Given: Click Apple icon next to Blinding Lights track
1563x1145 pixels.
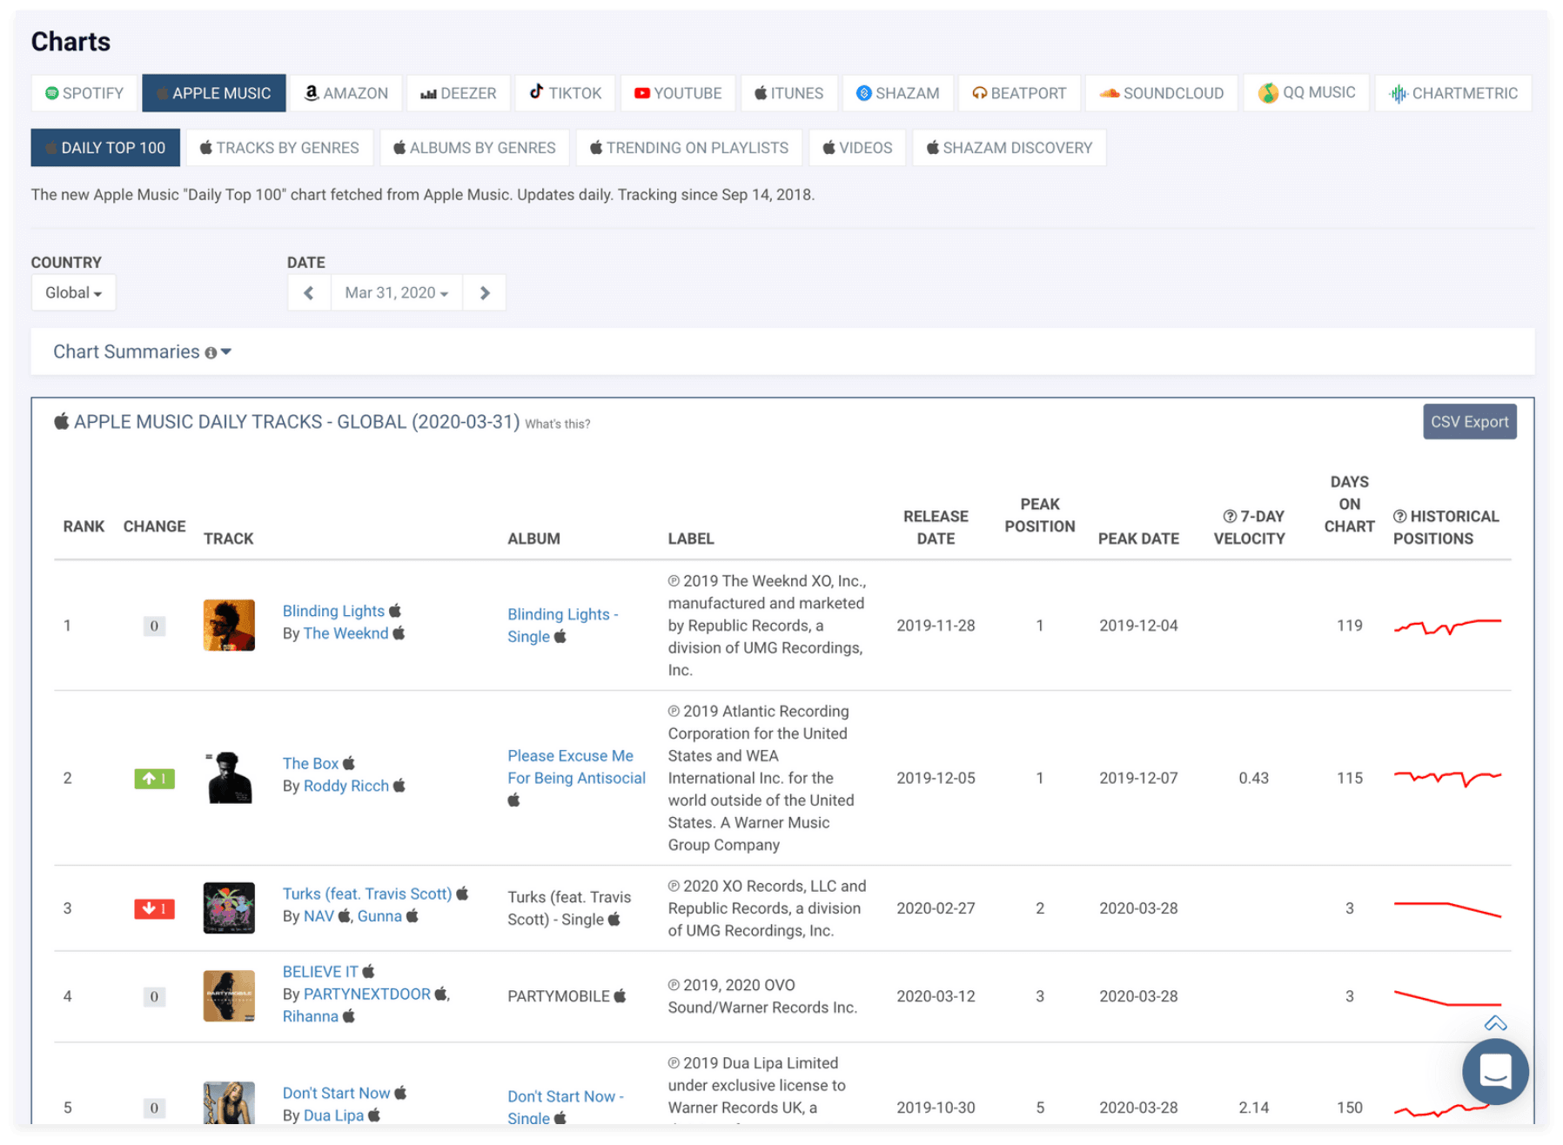Looking at the screenshot, I should pos(395,610).
